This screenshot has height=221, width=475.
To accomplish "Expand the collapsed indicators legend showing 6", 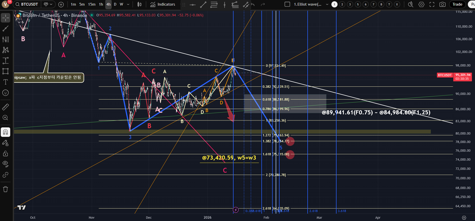I will (x=21, y=22).
